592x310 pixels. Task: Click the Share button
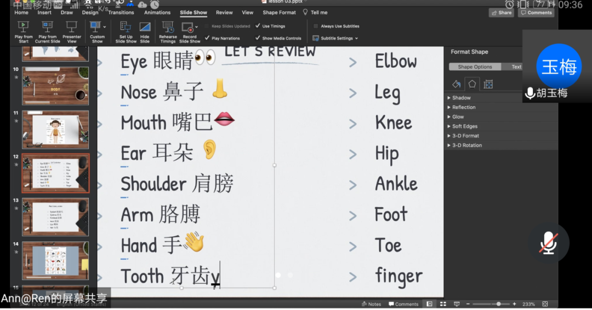[x=502, y=13]
